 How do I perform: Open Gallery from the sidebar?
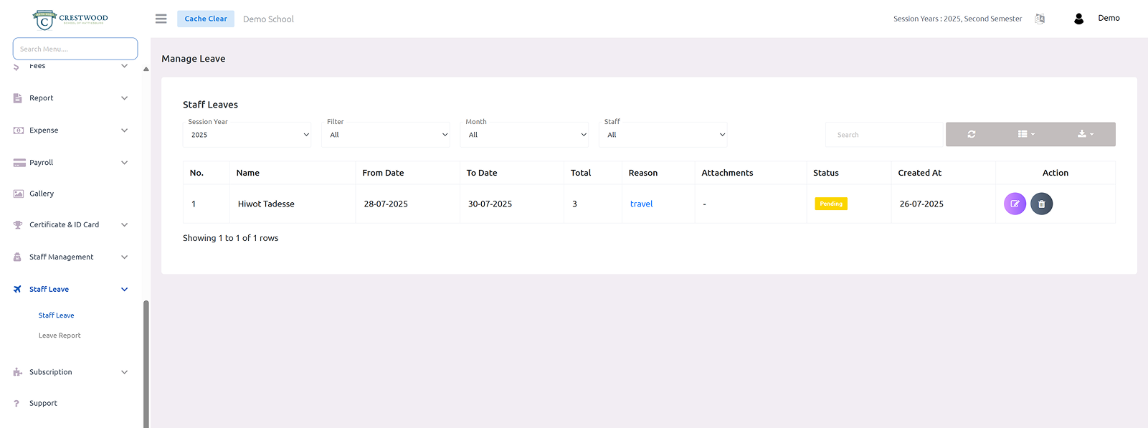coord(42,194)
